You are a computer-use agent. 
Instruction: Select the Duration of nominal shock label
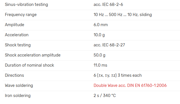click(x=30, y=65)
